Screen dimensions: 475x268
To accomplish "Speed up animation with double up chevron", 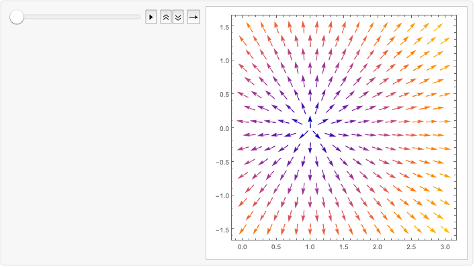I will tap(166, 17).
